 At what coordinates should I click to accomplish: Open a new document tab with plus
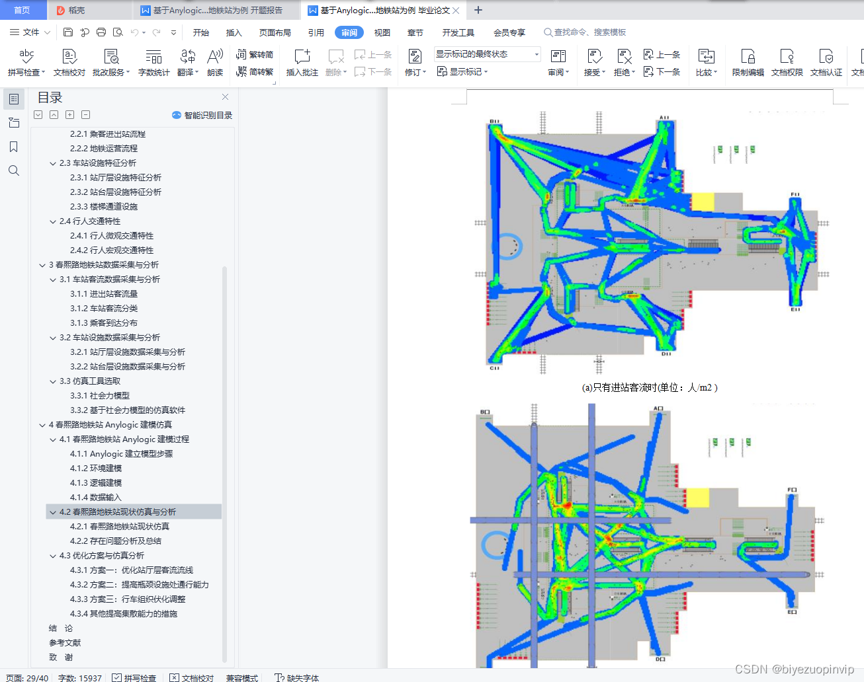(x=478, y=10)
